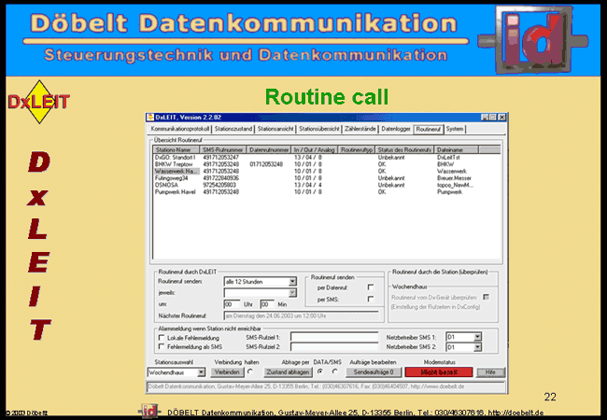Viewport: 607px width, 420px height.
Task: Click SMS number 491712053247
Action: [221, 158]
